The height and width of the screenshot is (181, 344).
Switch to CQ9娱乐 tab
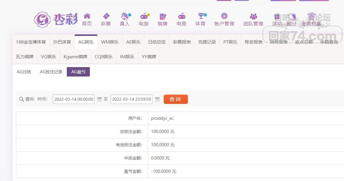point(103,57)
